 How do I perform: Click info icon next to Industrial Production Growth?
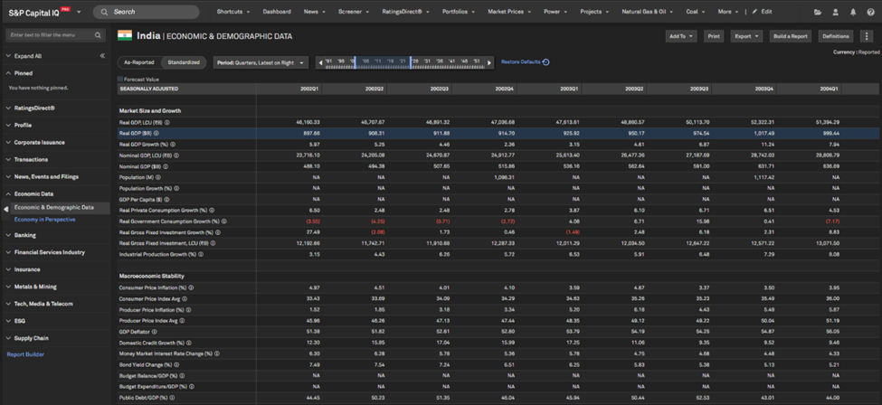pyautogui.click(x=201, y=254)
